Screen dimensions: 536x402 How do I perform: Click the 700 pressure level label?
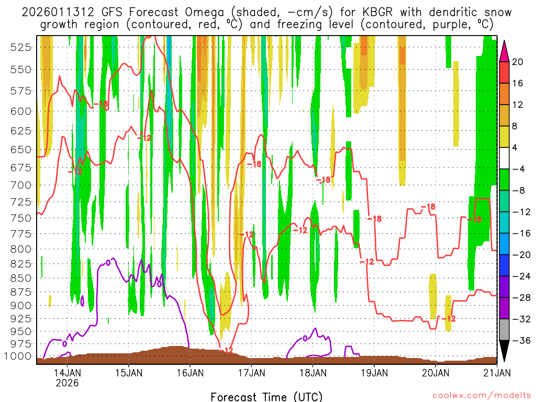pos(21,185)
